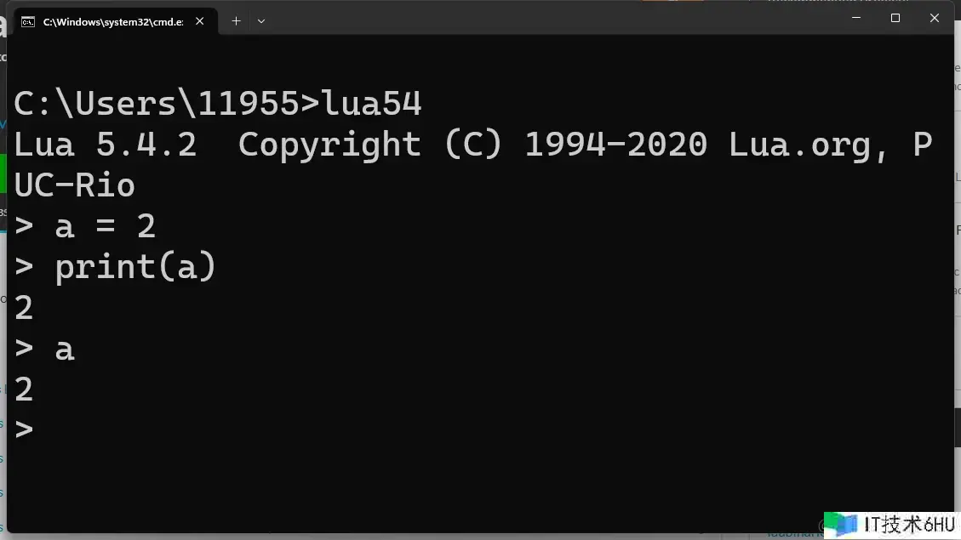Image resolution: width=961 pixels, height=540 pixels.
Task: Minimize the terminal window
Action: click(x=855, y=18)
